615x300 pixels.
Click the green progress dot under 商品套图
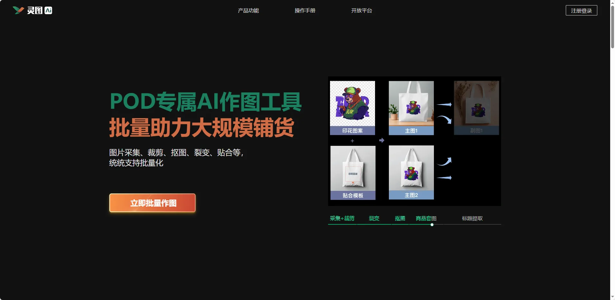pos(432,224)
